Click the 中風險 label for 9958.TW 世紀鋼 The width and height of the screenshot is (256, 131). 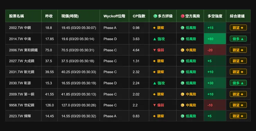point(189,105)
